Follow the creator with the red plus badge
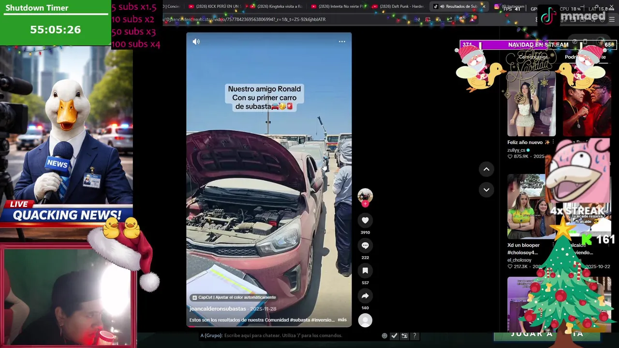The height and width of the screenshot is (348, 619). [x=365, y=204]
